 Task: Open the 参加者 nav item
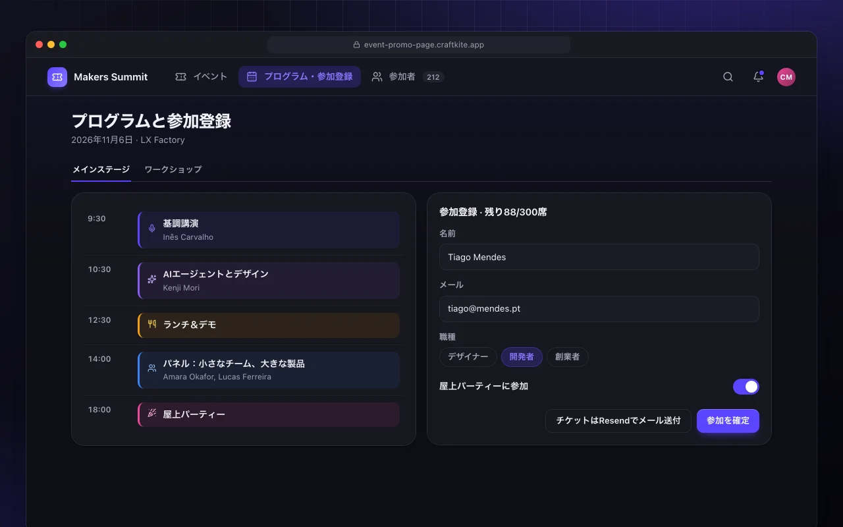point(408,77)
